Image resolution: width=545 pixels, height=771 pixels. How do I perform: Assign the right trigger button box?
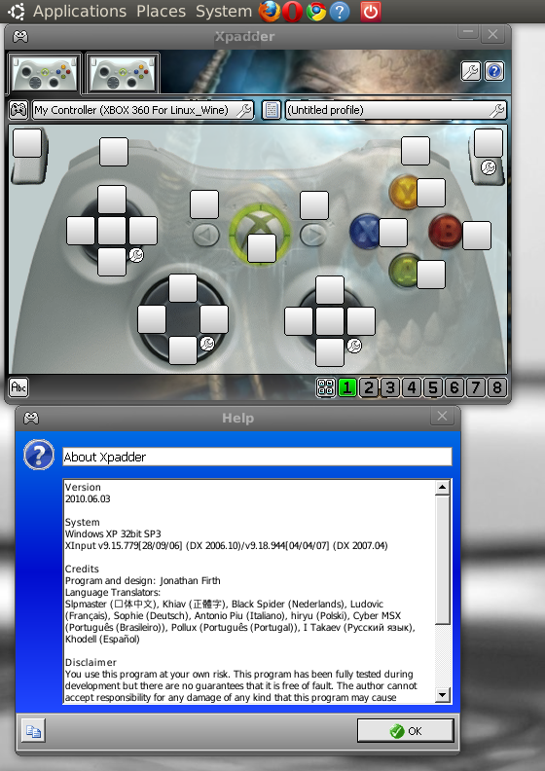coord(489,143)
